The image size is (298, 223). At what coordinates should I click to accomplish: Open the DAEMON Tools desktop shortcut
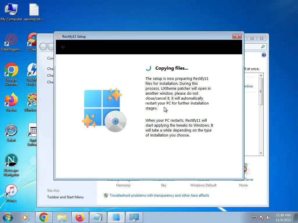point(31,74)
